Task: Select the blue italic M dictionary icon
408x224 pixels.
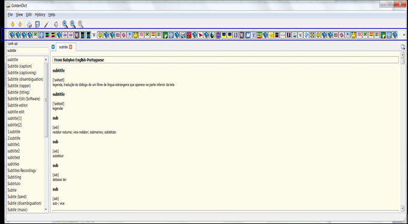Action: pyautogui.click(x=248, y=35)
